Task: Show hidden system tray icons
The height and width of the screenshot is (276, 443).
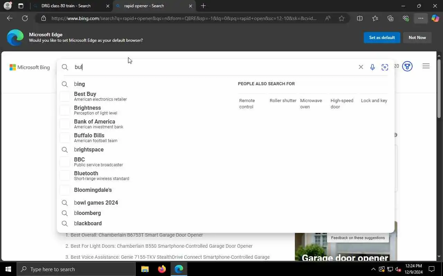Action: [x=373, y=269]
